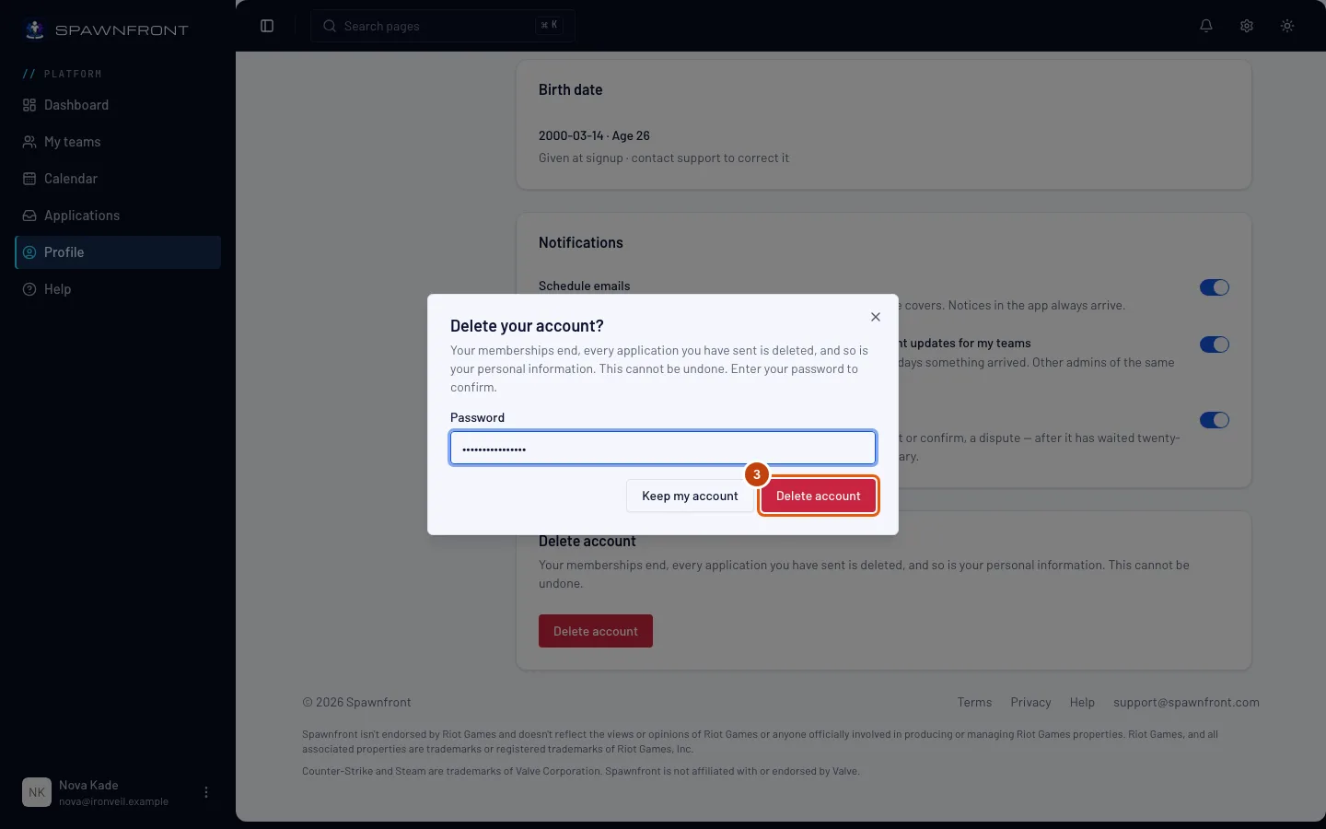Confirm Delete account in dialog

coord(819,496)
